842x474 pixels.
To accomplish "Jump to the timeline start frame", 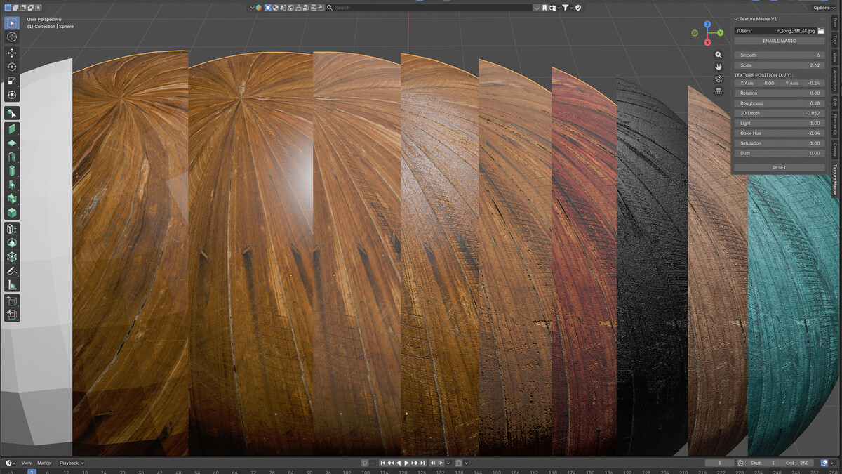I will (x=383, y=463).
